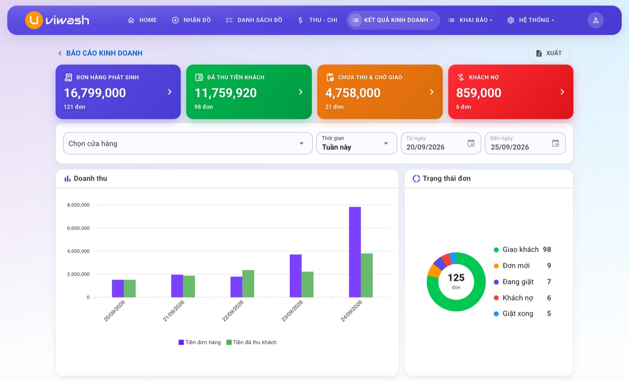The height and width of the screenshot is (380, 629).
Task: Expand the Hệ thống dropdown menu
Action: click(x=531, y=20)
